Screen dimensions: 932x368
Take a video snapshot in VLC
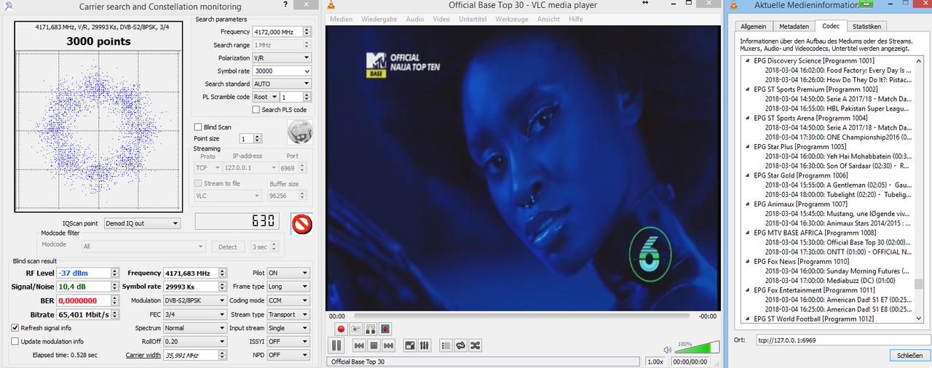(x=356, y=329)
